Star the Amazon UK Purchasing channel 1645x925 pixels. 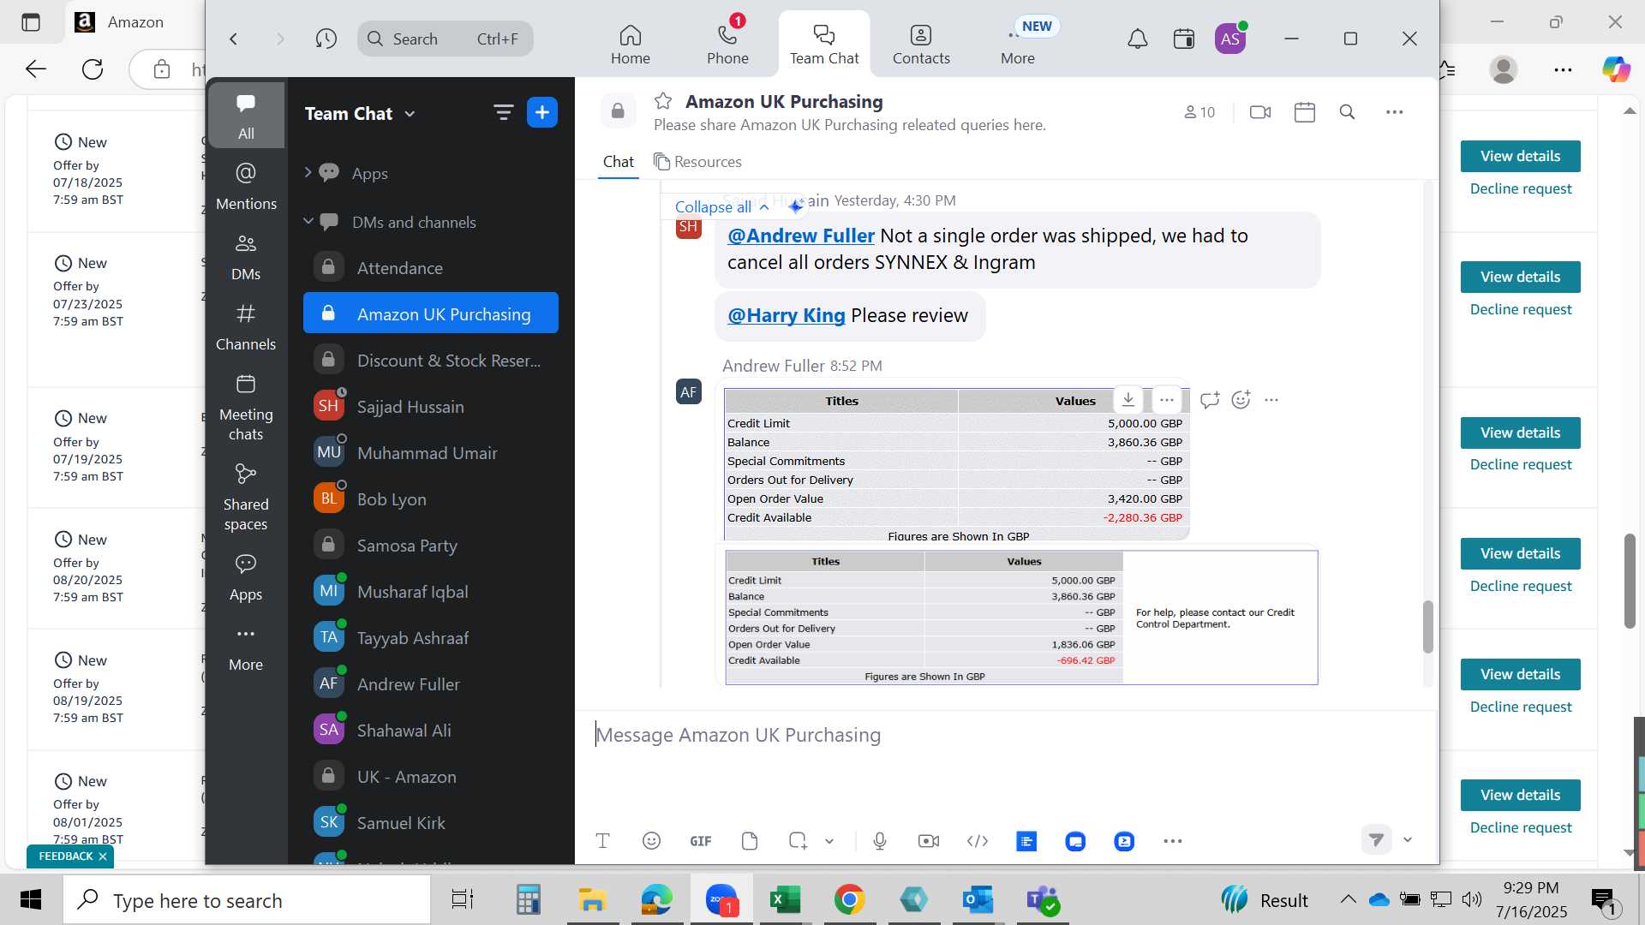[662, 101]
